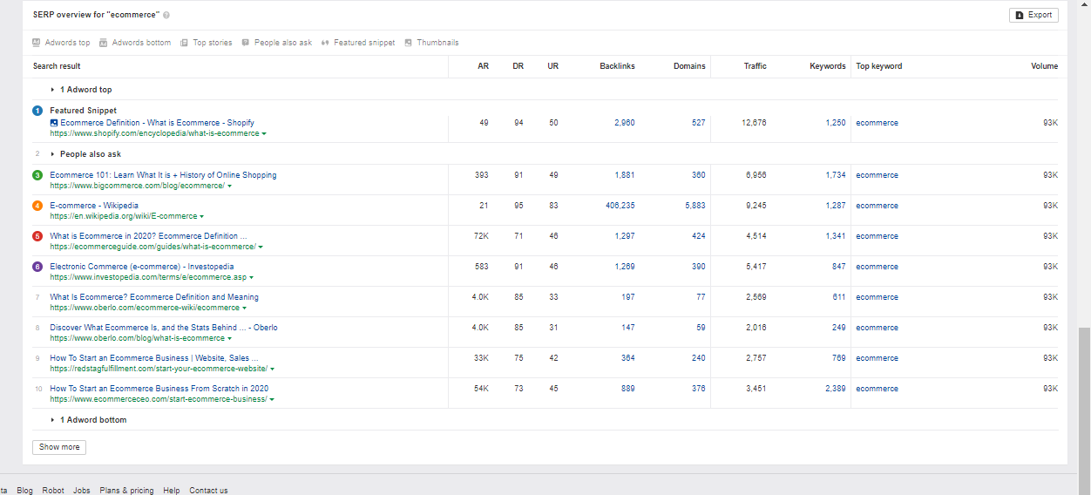Click the Featured snippet quote icon
Image resolution: width=1091 pixels, height=495 pixels.
tap(325, 43)
